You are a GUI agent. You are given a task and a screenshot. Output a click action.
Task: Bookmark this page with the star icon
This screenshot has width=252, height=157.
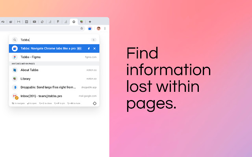pyautogui.click(x=82, y=29)
